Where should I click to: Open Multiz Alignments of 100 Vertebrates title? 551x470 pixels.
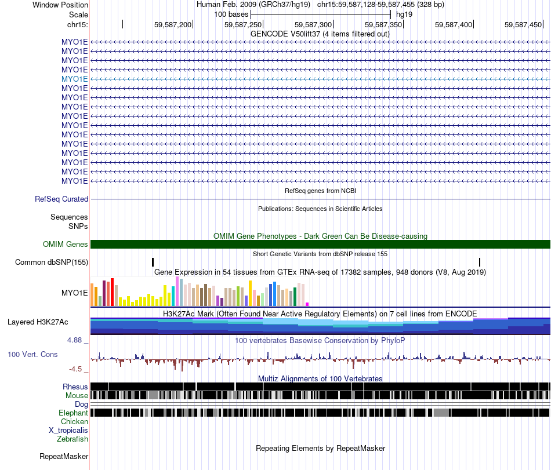[320, 379]
